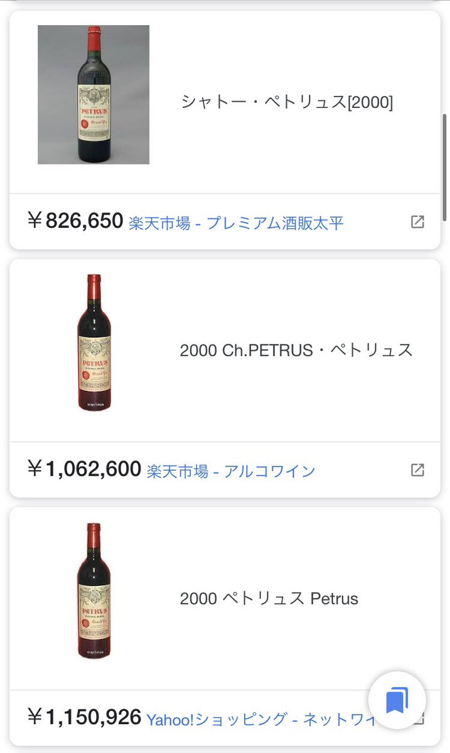Open the middle wine bottle thumbnail
This screenshot has height=753, width=450.
[93, 342]
